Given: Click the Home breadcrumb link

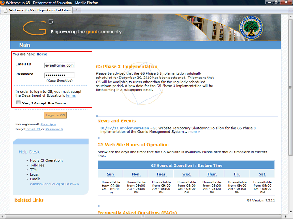Looking at the screenshot, I should point(42,54).
